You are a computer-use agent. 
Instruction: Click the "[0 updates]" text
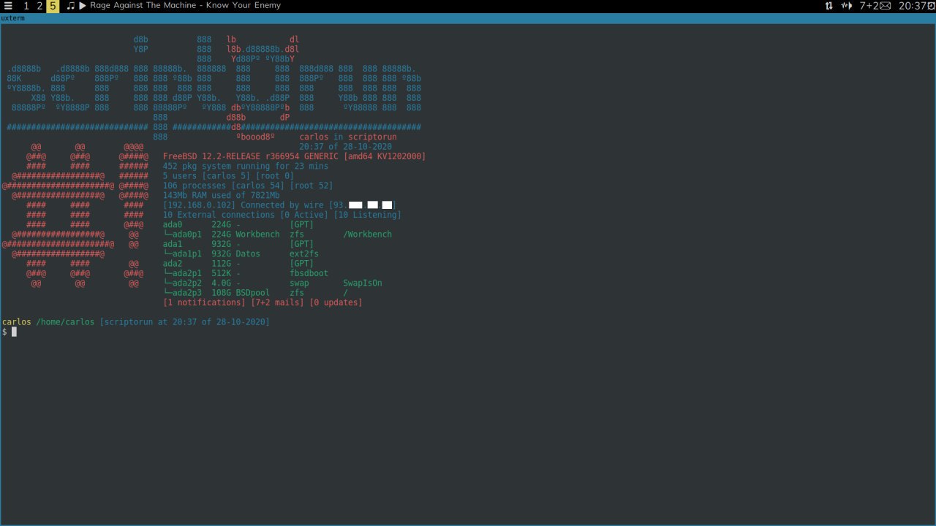coord(336,302)
